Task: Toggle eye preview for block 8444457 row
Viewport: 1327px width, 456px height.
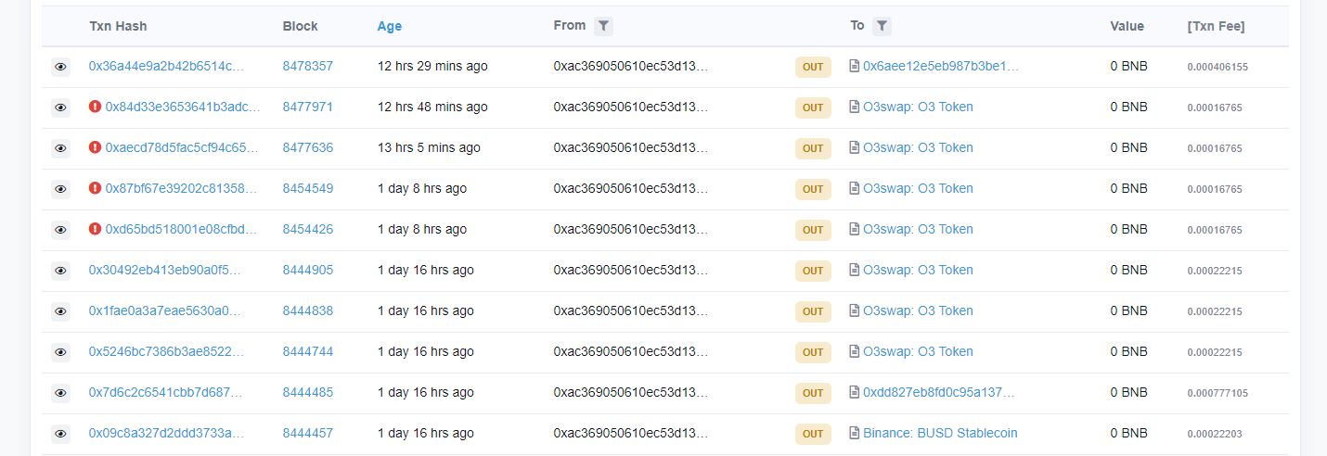Action: click(x=60, y=434)
